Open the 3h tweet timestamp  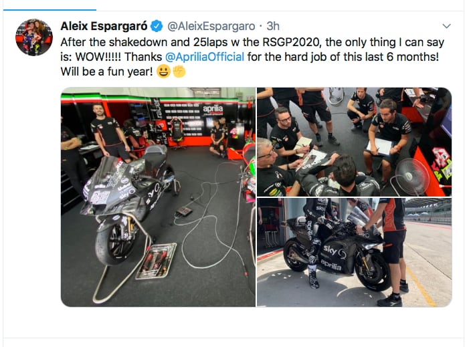(x=273, y=26)
